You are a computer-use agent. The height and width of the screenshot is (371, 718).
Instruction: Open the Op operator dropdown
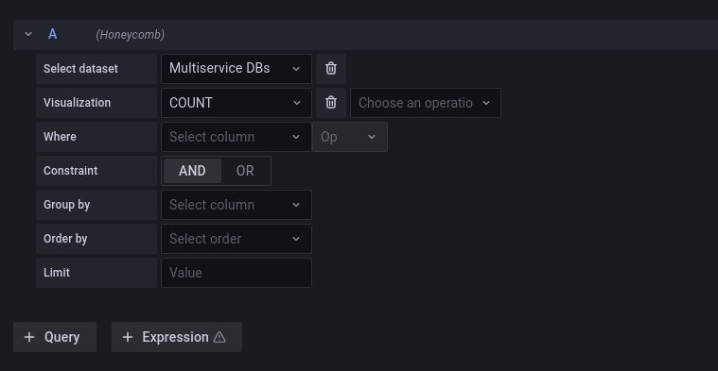coord(350,137)
